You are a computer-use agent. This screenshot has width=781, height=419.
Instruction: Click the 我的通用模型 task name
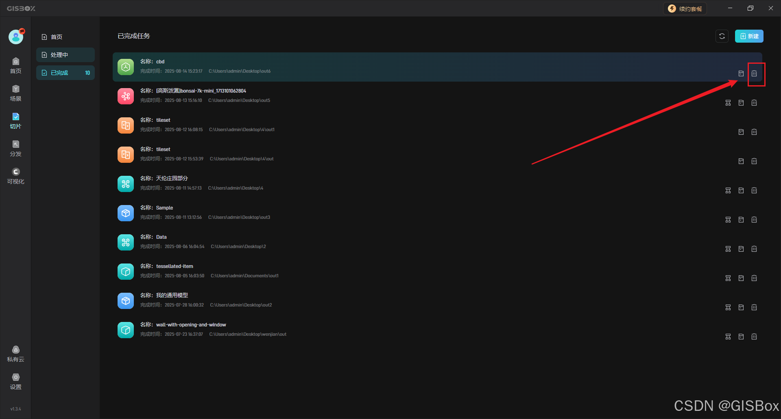point(172,295)
